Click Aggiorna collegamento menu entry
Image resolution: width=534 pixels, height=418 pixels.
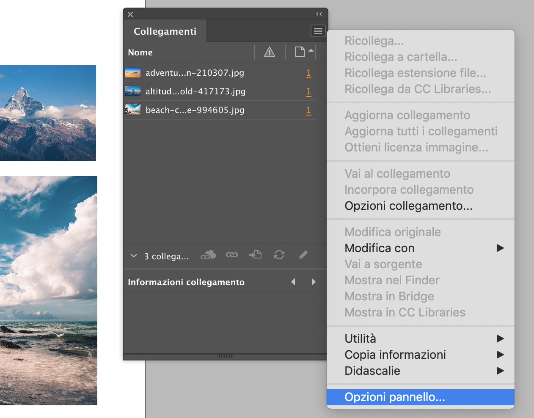tap(421, 115)
